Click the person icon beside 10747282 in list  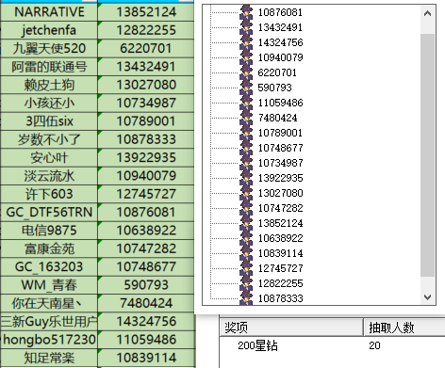(x=246, y=208)
